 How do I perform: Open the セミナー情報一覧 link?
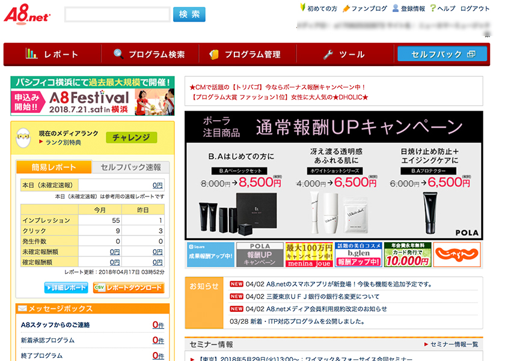[454, 344]
